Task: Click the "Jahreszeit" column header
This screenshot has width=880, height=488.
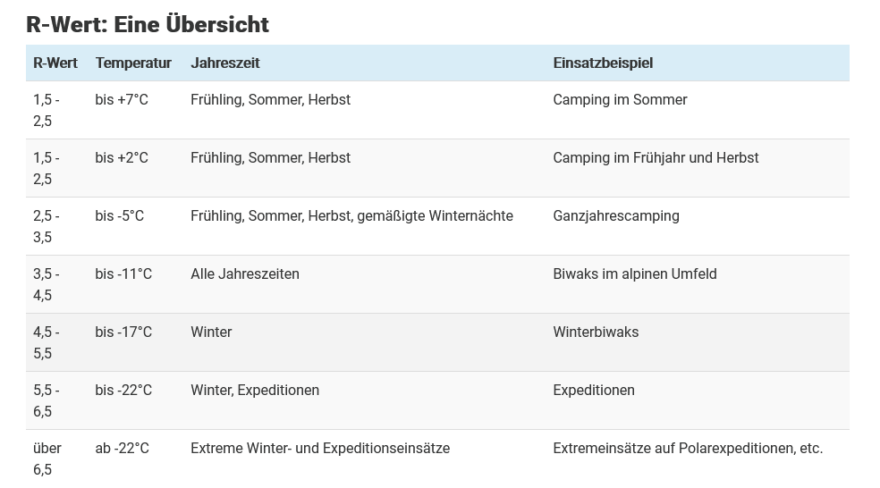Action: coord(225,63)
